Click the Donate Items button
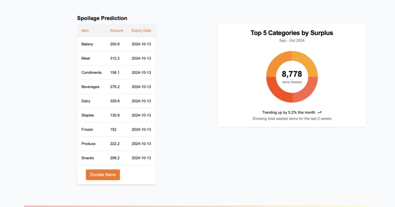Image resolution: width=395 pixels, height=207 pixels. pos(103,175)
